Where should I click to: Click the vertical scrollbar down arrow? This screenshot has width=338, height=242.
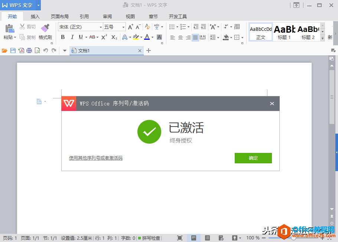point(332,209)
